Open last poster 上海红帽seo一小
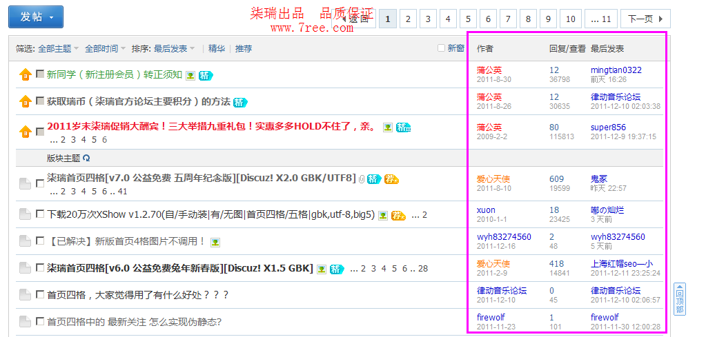Viewport: 706px width, 337px height. tap(622, 264)
